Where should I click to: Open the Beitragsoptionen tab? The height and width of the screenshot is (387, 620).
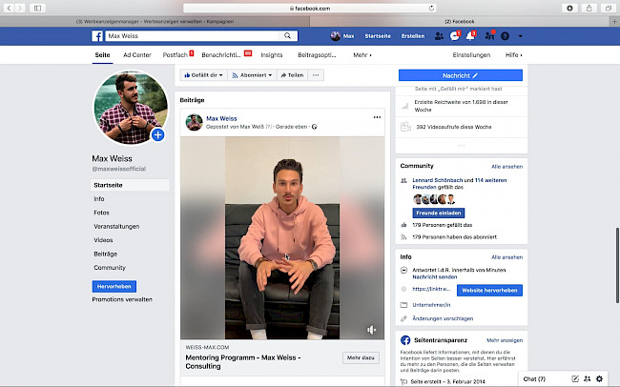click(317, 55)
